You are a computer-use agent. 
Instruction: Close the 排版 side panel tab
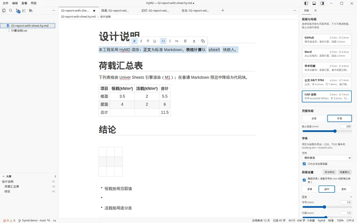pos(315,10)
